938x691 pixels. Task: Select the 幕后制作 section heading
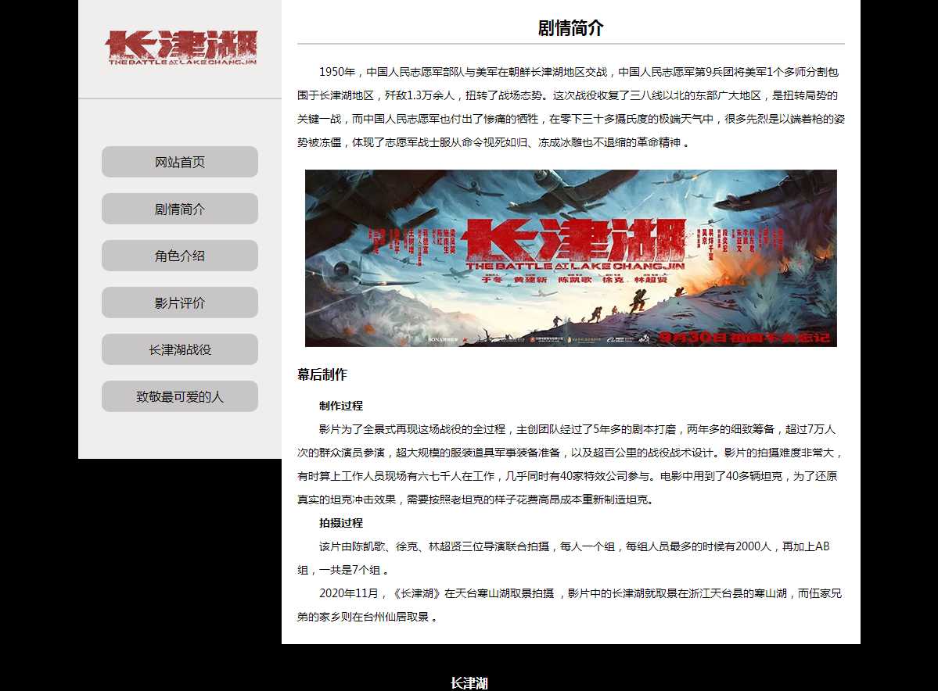tap(322, 374)
